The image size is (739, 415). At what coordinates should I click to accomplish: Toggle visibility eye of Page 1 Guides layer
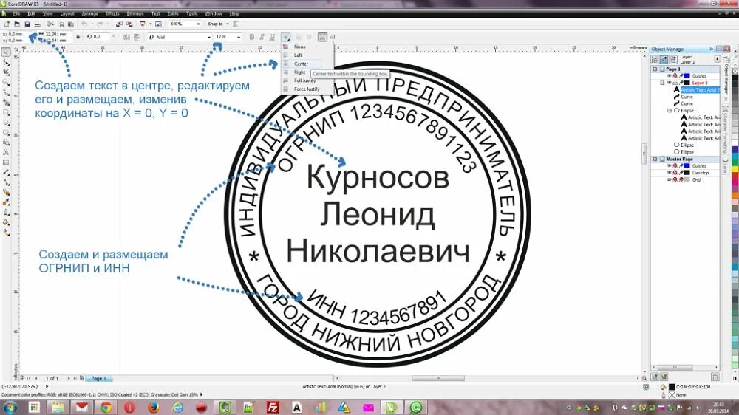[x=669, y=76]
